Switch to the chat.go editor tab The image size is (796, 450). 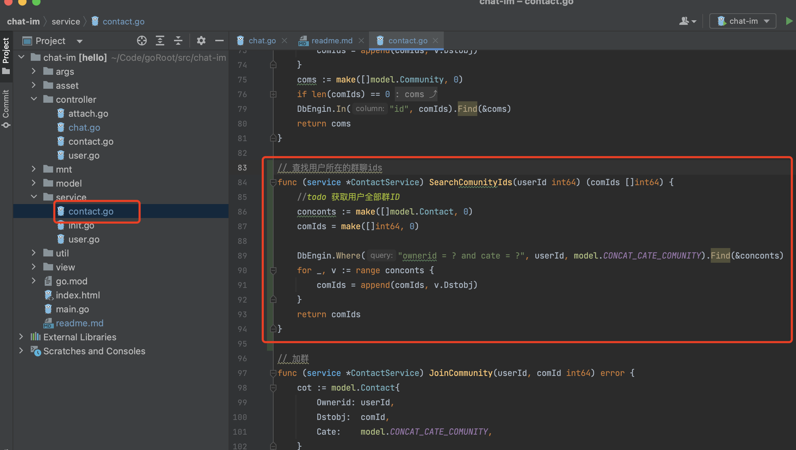point(262,41)
